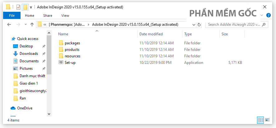
Task: Open the packages folder icon
Action: pyautogui.click(x=61, y=43)
